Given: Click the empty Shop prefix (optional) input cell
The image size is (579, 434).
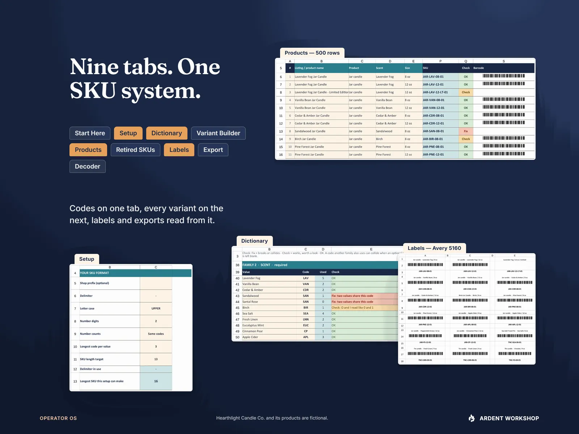Looking at the screenshot, I should click(x=156, y=283).
